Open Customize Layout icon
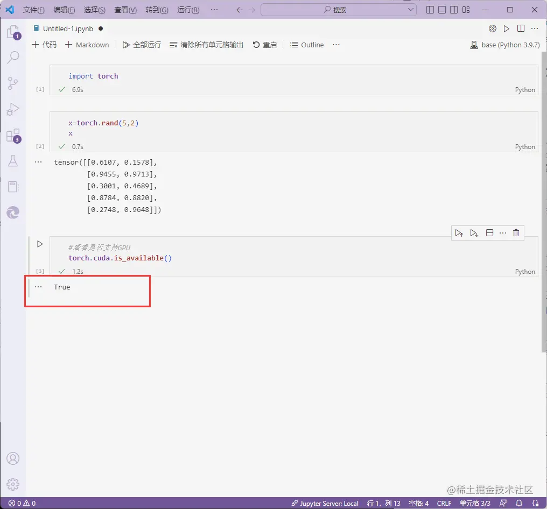Viewport: 547px width, 509px height. (x=466, y=10)
